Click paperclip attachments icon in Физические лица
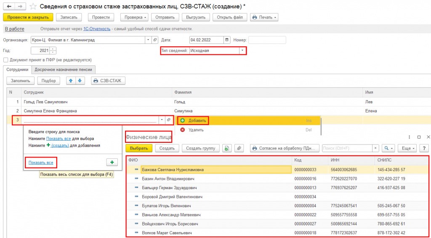Image resolution: width=431 pixels, height=238 pixels. [239, 148]
